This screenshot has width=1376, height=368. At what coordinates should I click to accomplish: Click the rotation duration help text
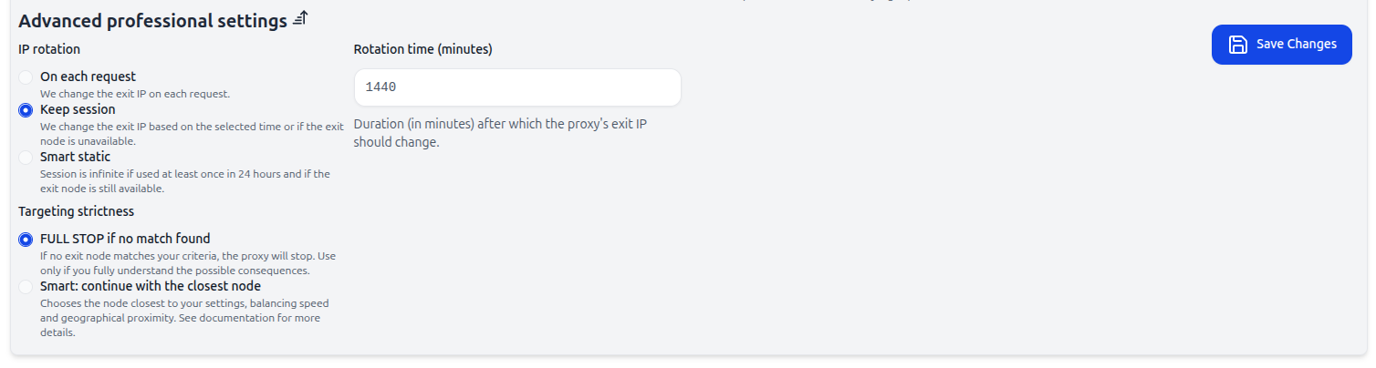tap(499, 133)
